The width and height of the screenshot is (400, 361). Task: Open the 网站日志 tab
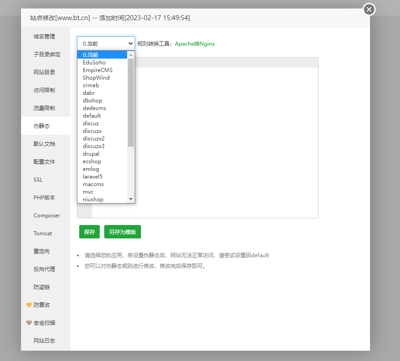tap(44, 341)
